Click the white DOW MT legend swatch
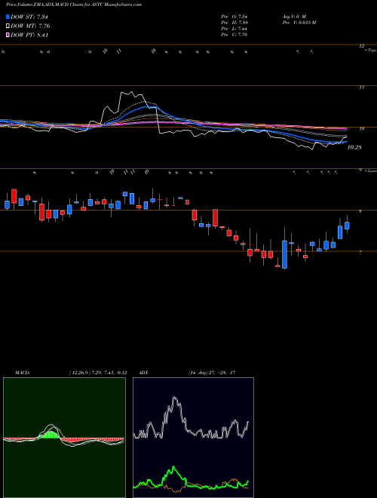 (8, 26)
